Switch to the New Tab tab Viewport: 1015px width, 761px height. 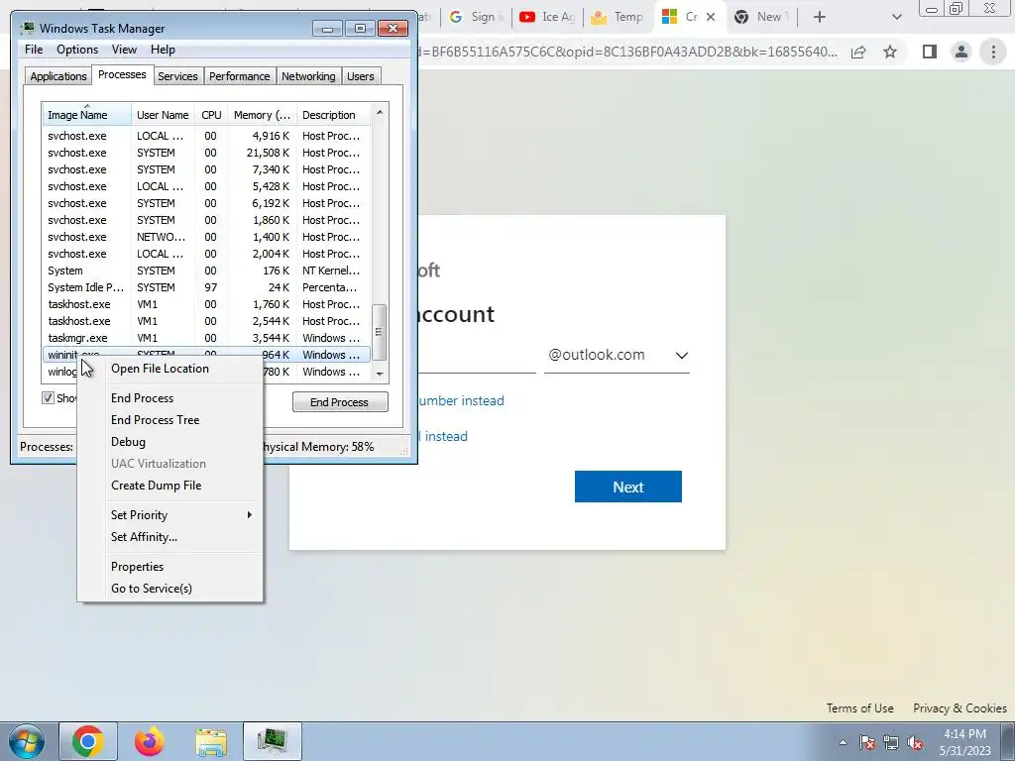click(x=760, y=17)
